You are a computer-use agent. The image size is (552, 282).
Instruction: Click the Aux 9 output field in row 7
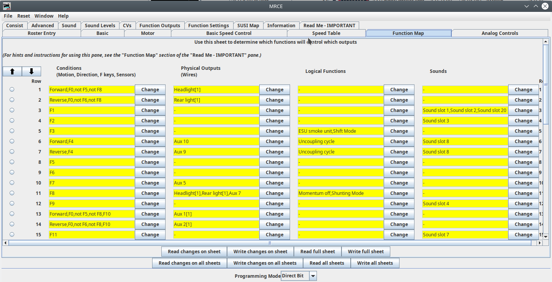(216, 152)
